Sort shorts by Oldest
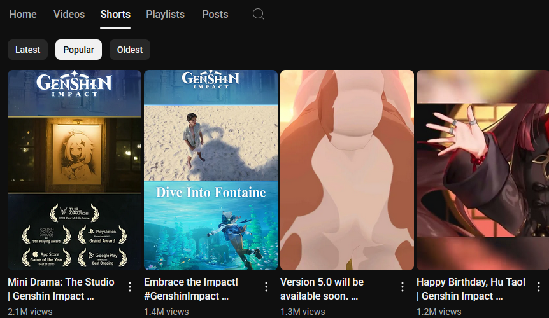The height and width of the screenshot is (318, 549). (x=130, y=50)
